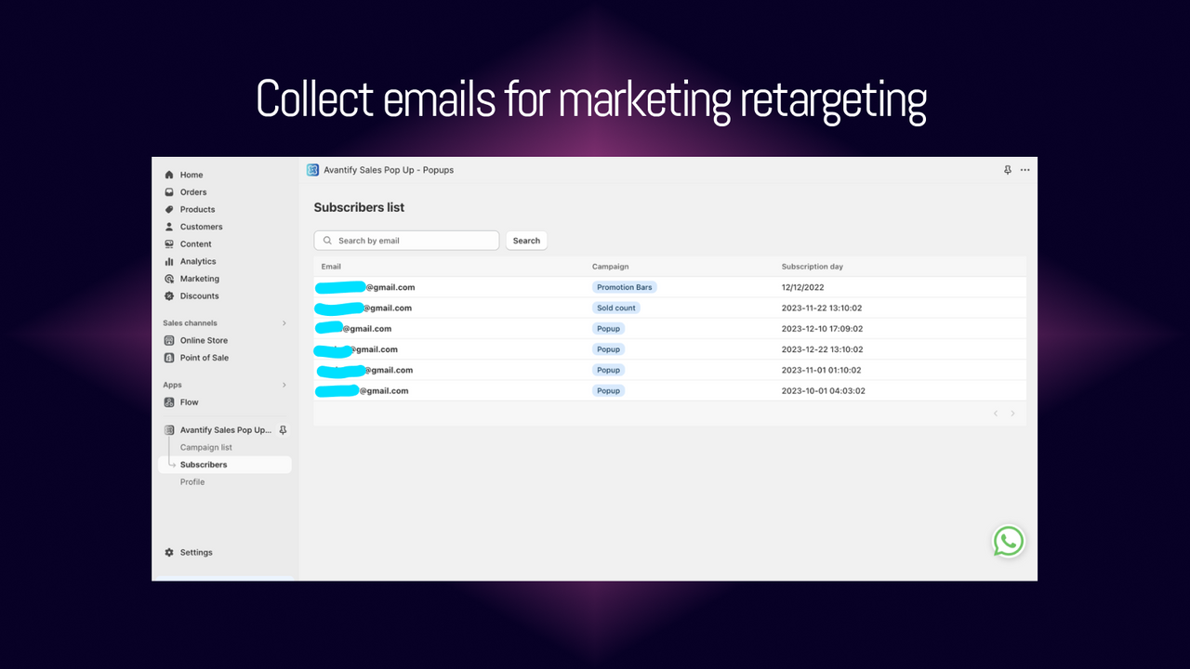The height and width of the screenshot is (669, 1190).
Task: Open the Analytics page
Action: pyautogui.click(x=198, y=261)
